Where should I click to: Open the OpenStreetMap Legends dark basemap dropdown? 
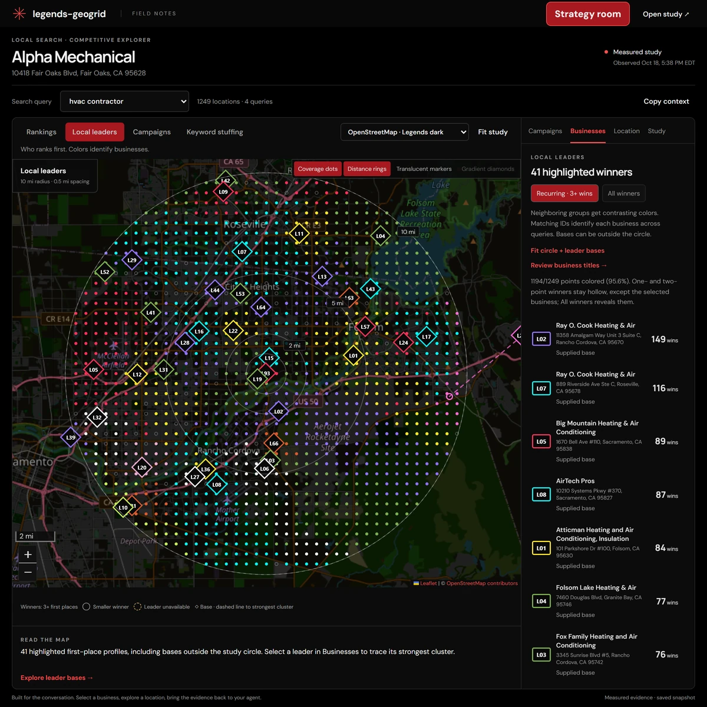coord(405,132)
